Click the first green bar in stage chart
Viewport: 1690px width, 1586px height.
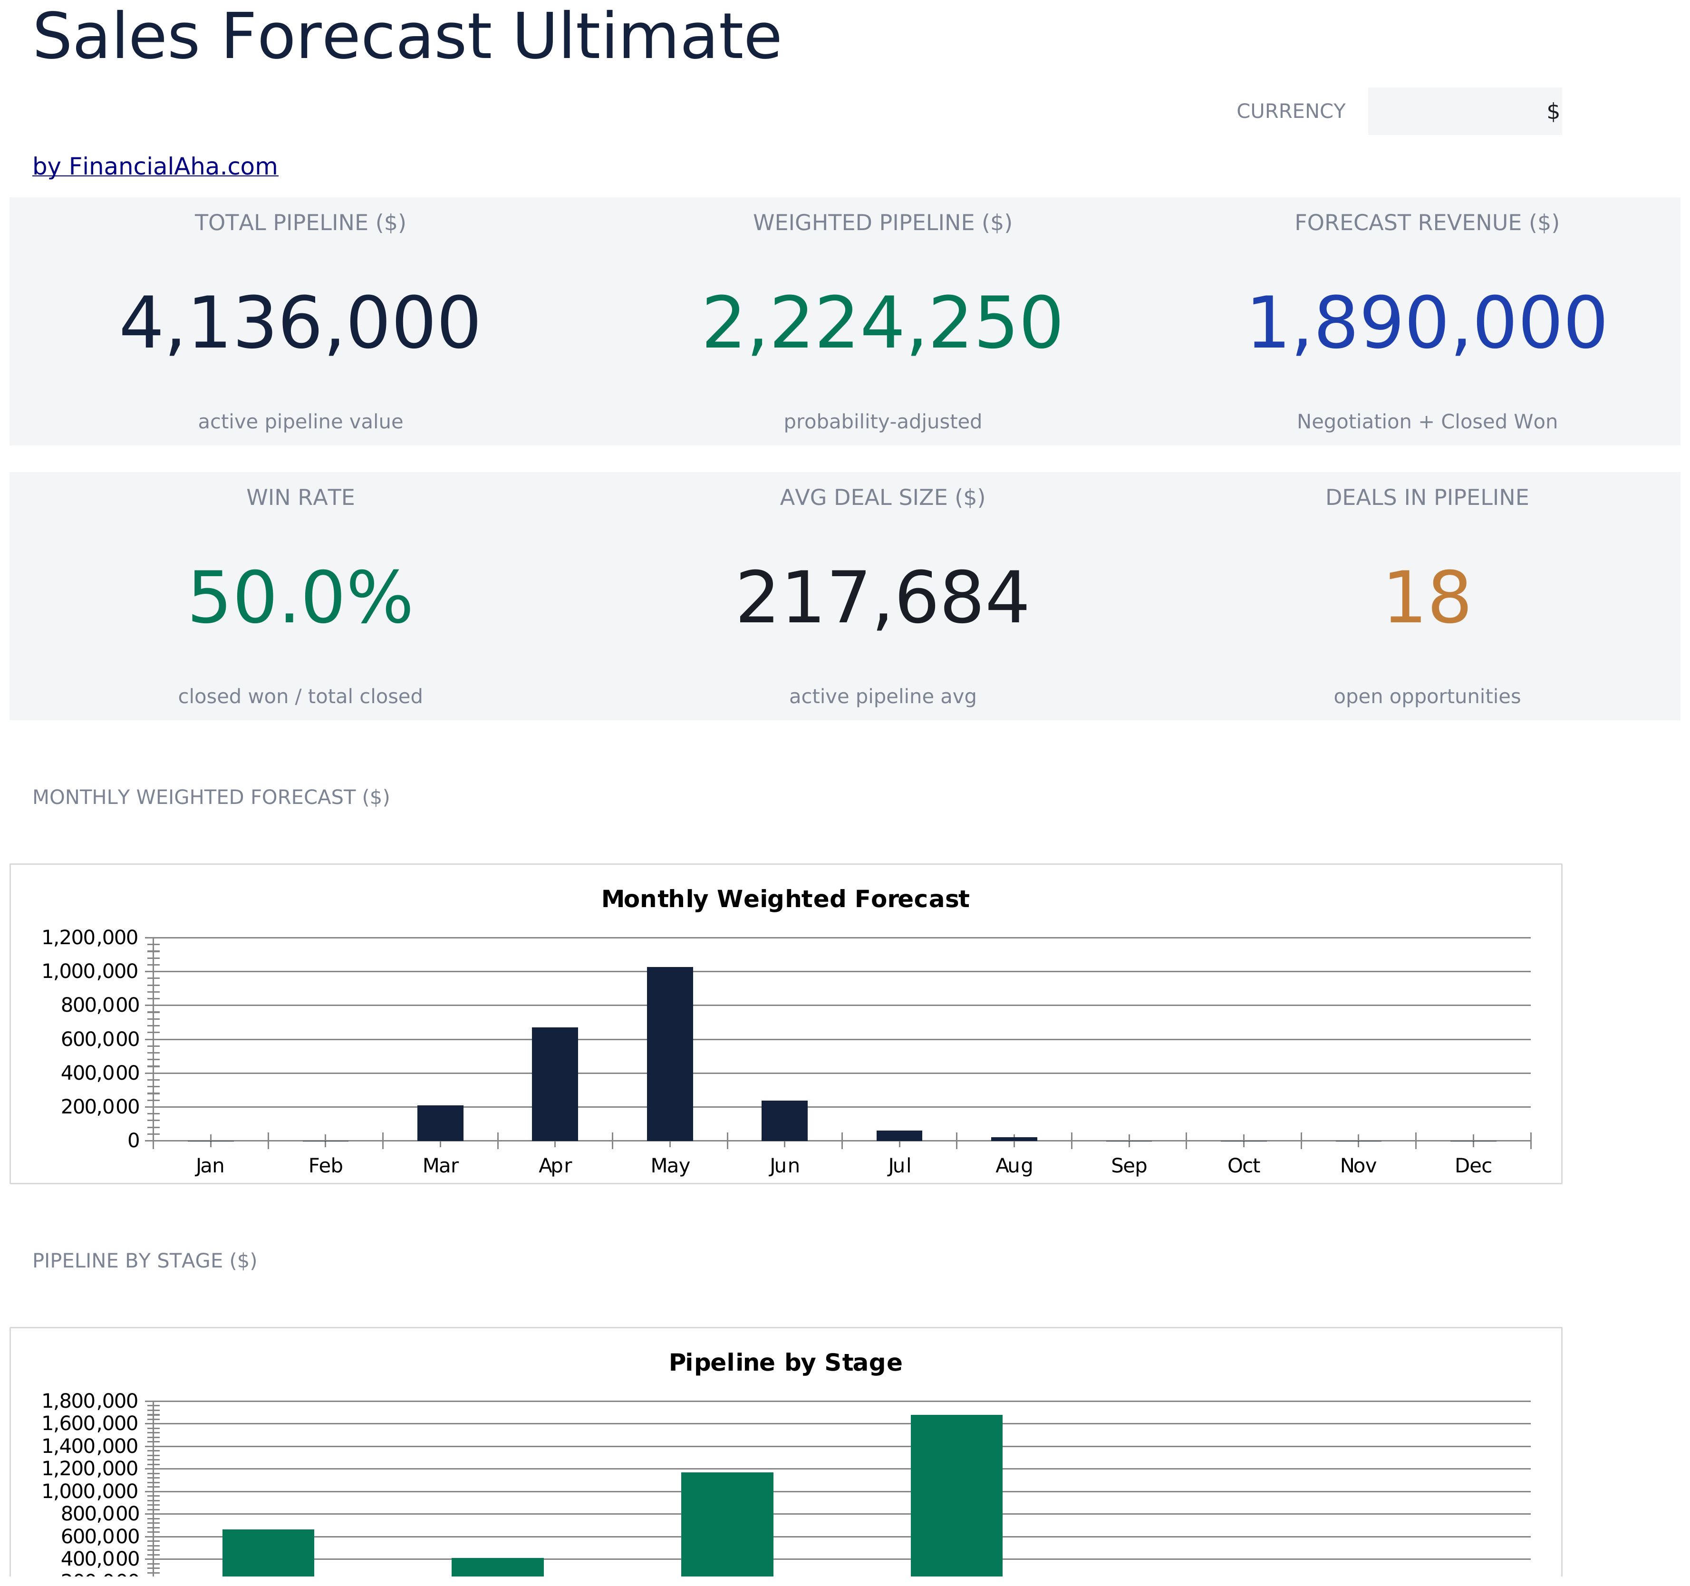269,1558
